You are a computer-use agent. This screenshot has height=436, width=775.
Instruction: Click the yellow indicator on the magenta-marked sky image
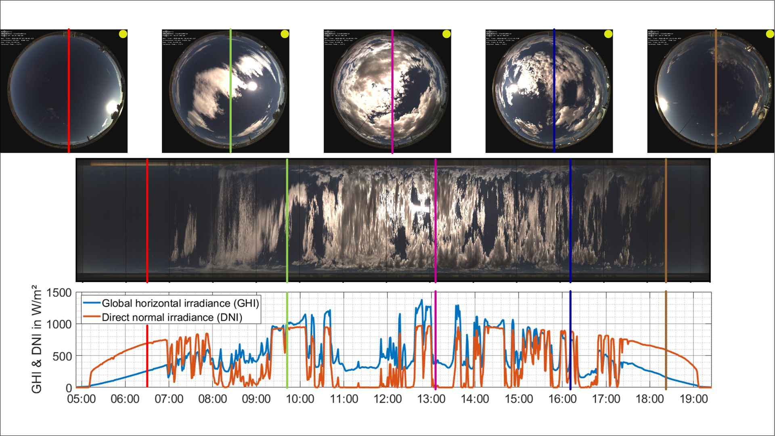(x=446, y=34)
